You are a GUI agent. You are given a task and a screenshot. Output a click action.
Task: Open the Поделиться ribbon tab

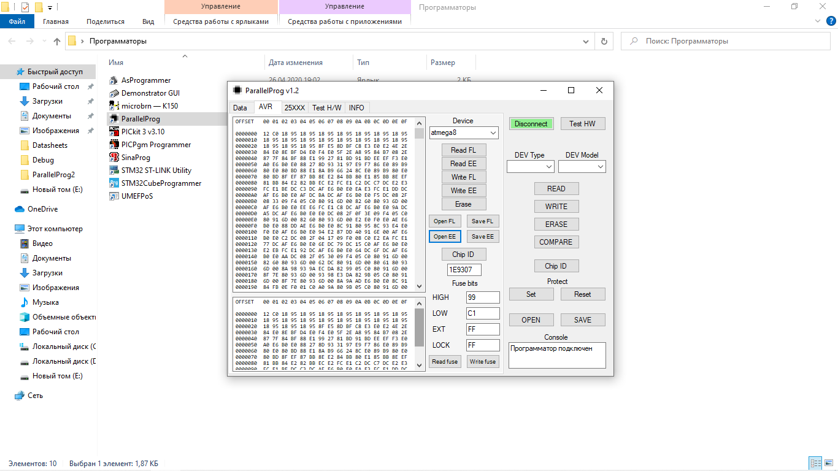[x=106, y=21]
